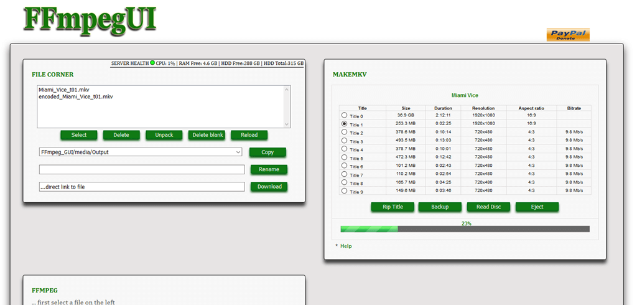Click the RAM Free: 4.6 GB text
This screenshot has height=305, width=637.
pos(198,63)
